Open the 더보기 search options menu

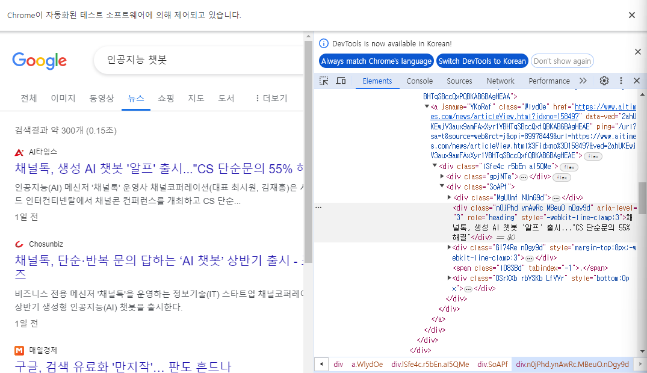click(271, 98)
